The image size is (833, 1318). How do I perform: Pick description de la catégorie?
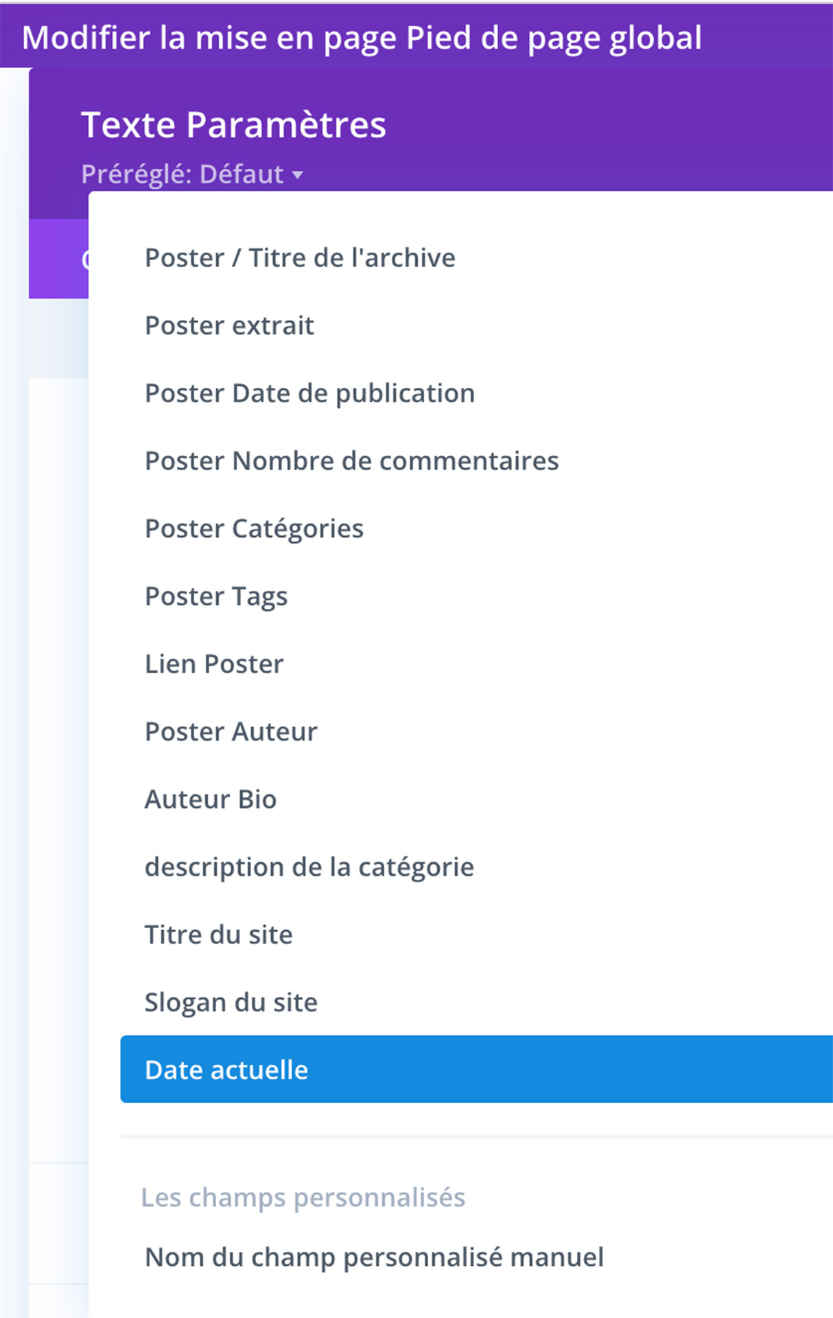pyautogui.click(x=309, y=867)
